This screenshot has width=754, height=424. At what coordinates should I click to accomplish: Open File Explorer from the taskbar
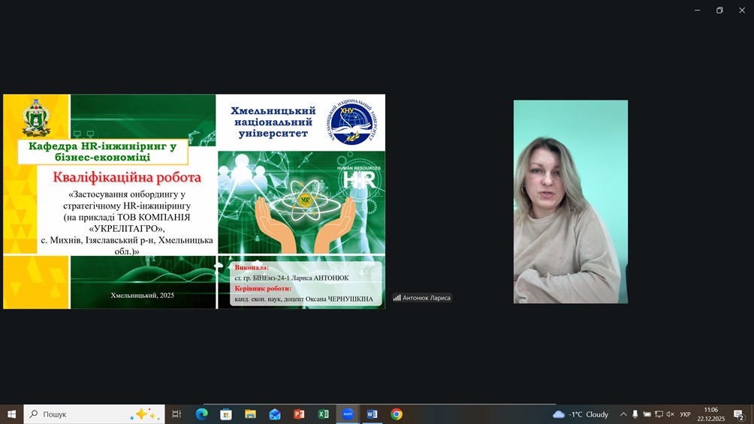[250, 414]
